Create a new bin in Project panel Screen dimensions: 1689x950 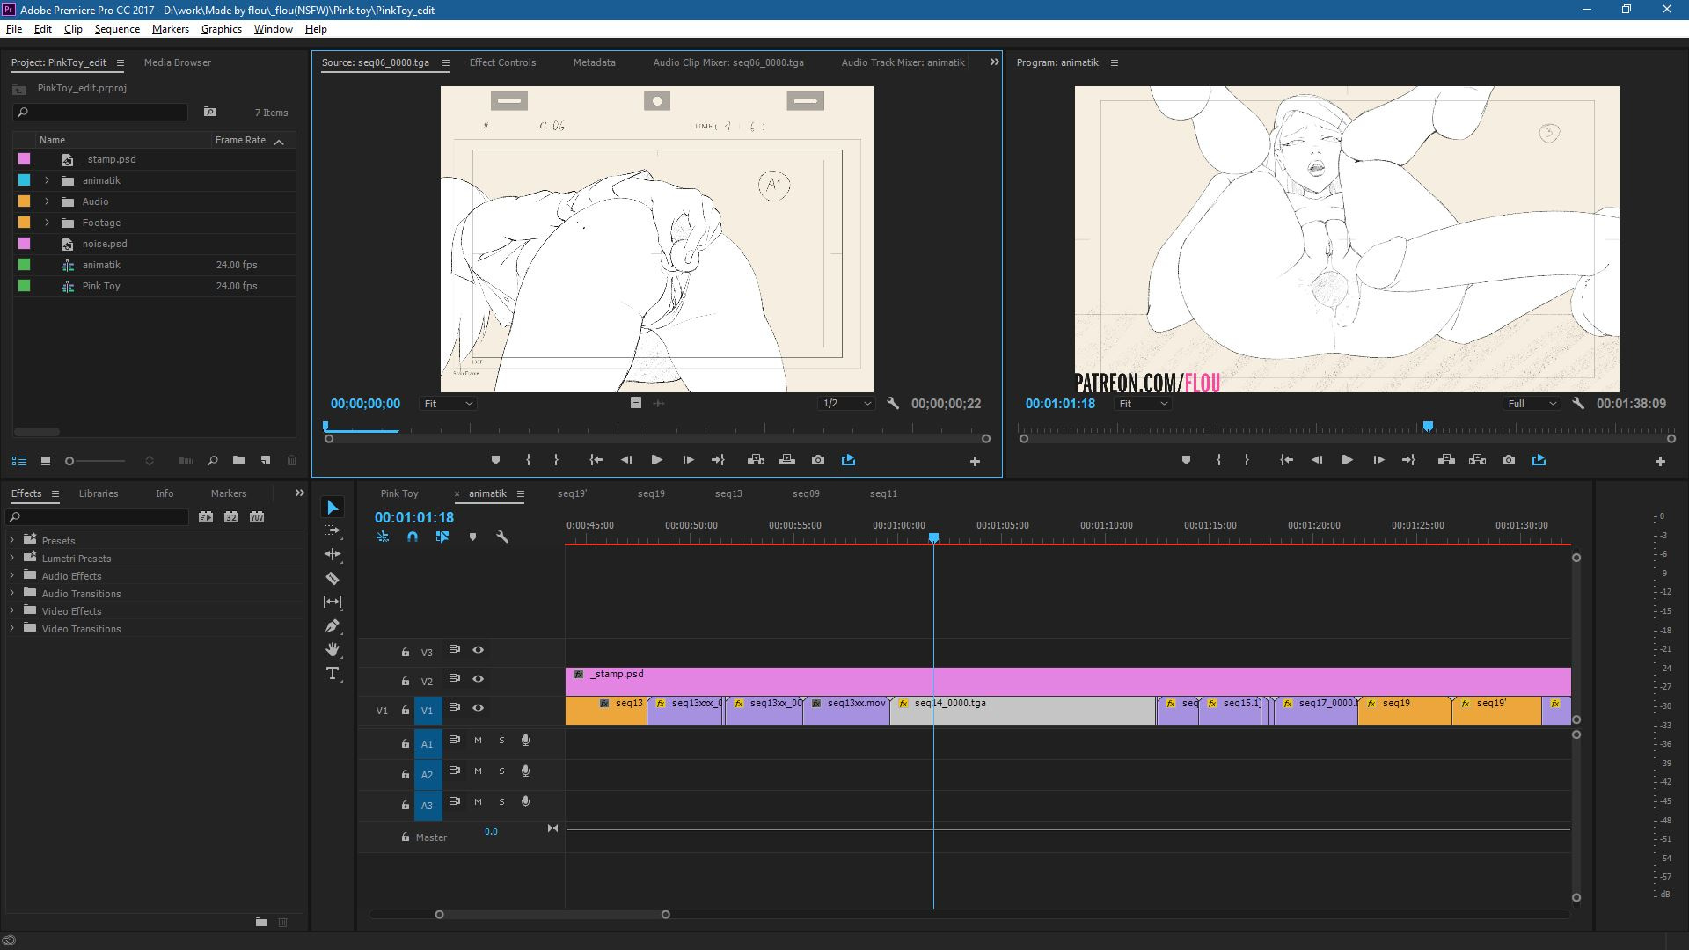(x=238, y=460)
